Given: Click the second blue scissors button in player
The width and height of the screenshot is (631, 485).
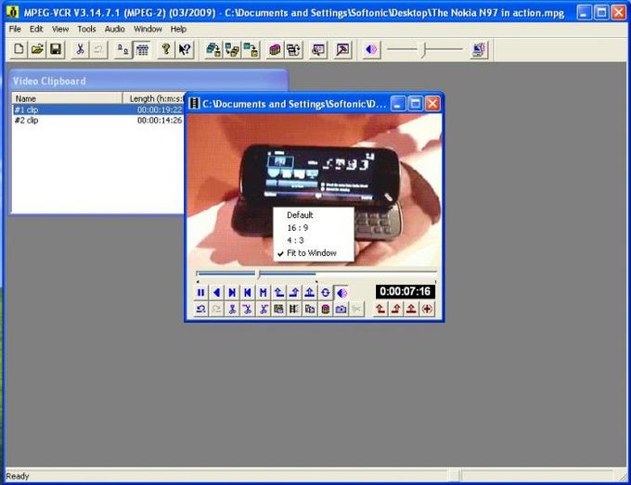Looking at the screenshot, I should point(248,309).
